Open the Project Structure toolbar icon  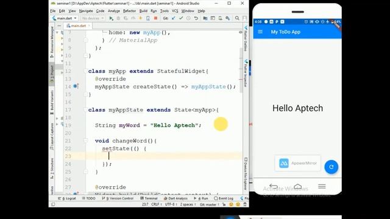click(205, 18)
